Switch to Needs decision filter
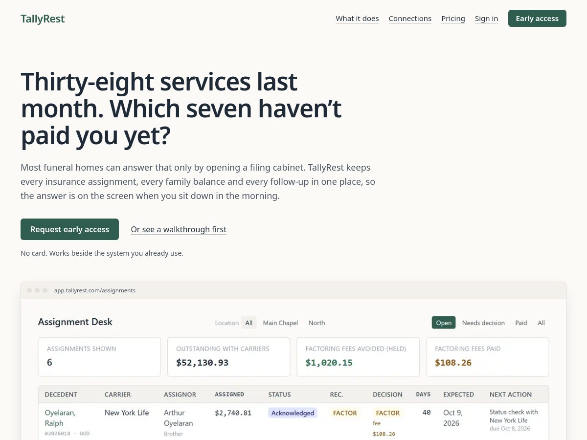 coord(483,323)
